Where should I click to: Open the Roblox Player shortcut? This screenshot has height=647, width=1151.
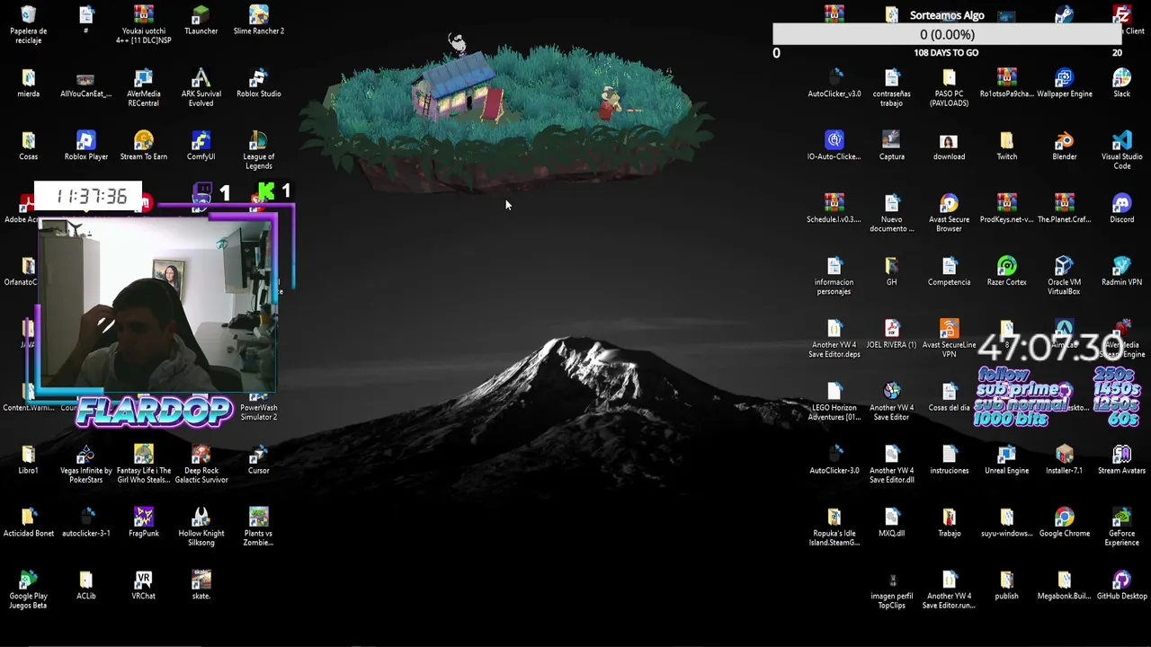coord(85,141)
